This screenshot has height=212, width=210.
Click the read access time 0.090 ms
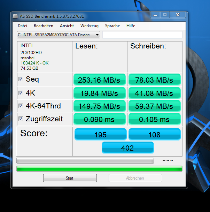tap(100, 119)
